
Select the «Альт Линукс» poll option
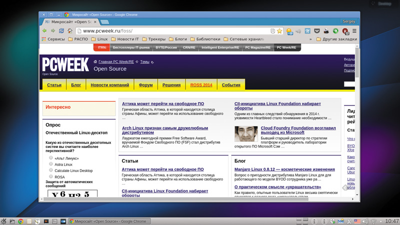pos(51,157)
